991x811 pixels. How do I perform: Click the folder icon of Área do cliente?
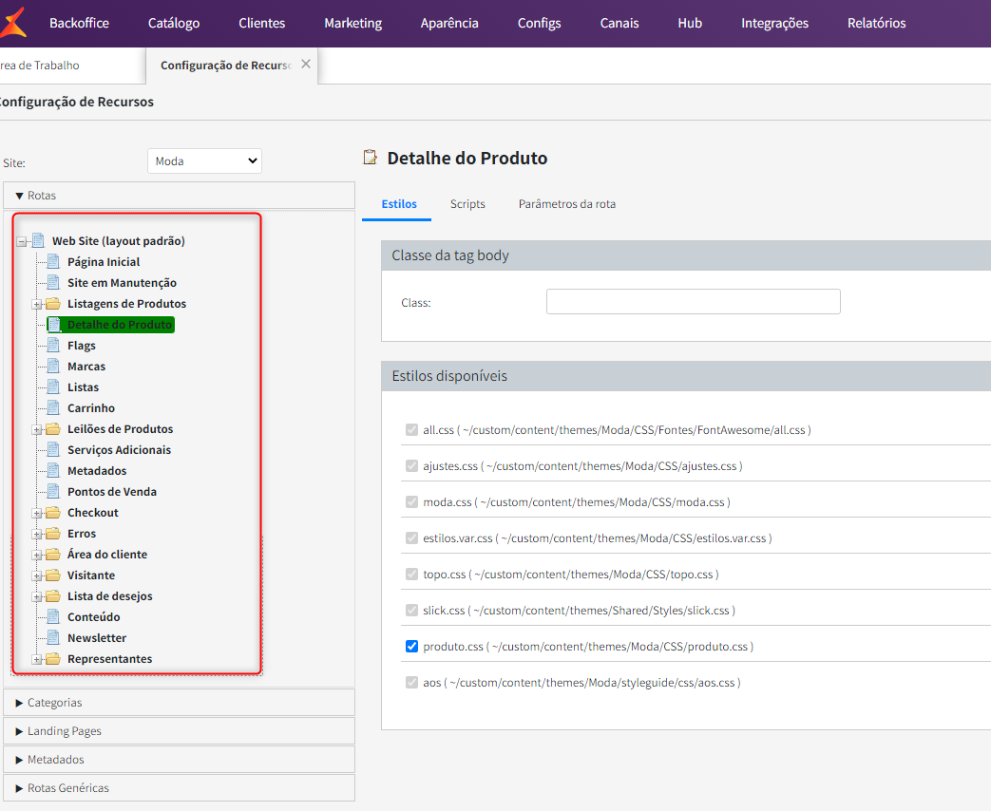click(x=53, y=554)
